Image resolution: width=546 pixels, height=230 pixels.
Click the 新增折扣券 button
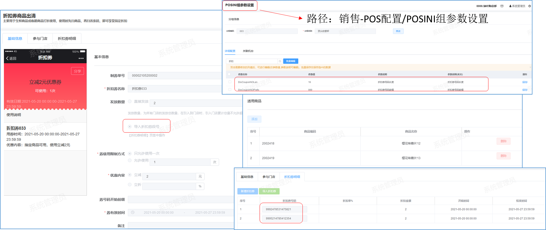pos(247,191)
